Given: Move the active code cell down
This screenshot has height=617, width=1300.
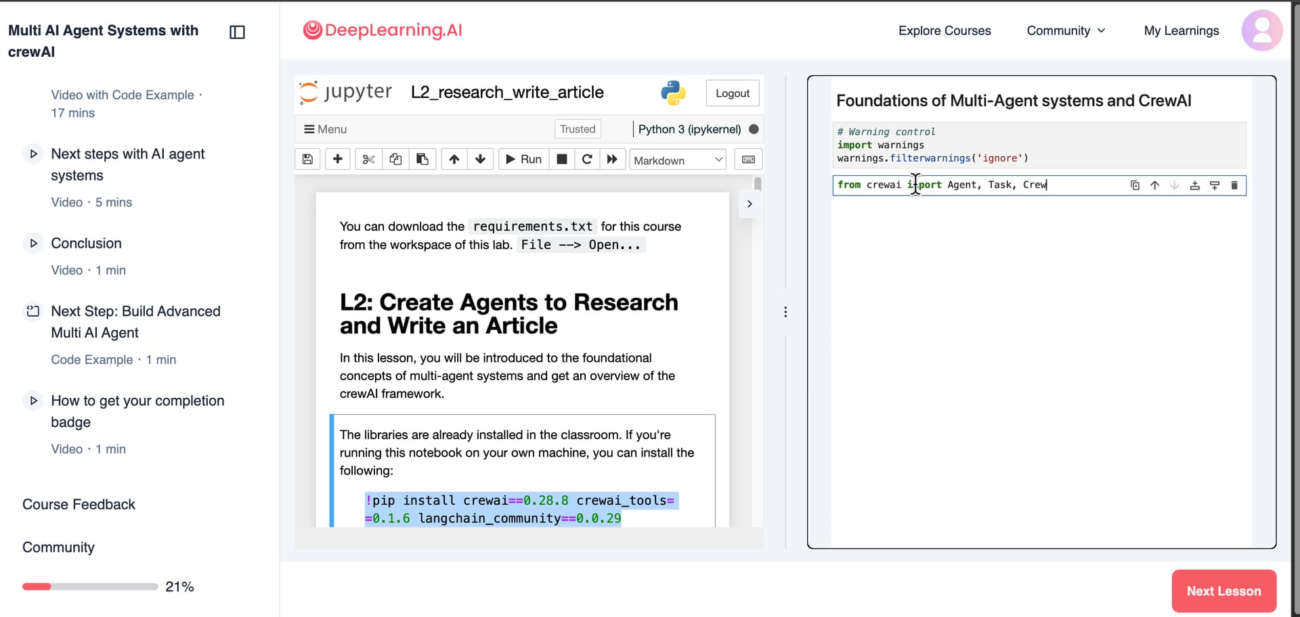Looking at the screenshot, I should [x=1175, y=185].
